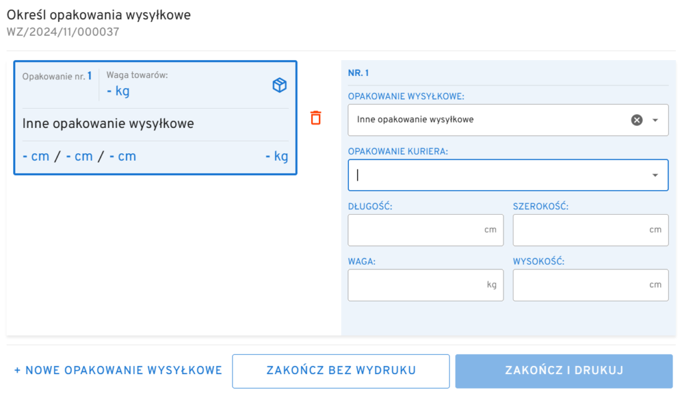Click the Waga towarów value in card
Screen dimensions: 682x394
coord(119,91)
